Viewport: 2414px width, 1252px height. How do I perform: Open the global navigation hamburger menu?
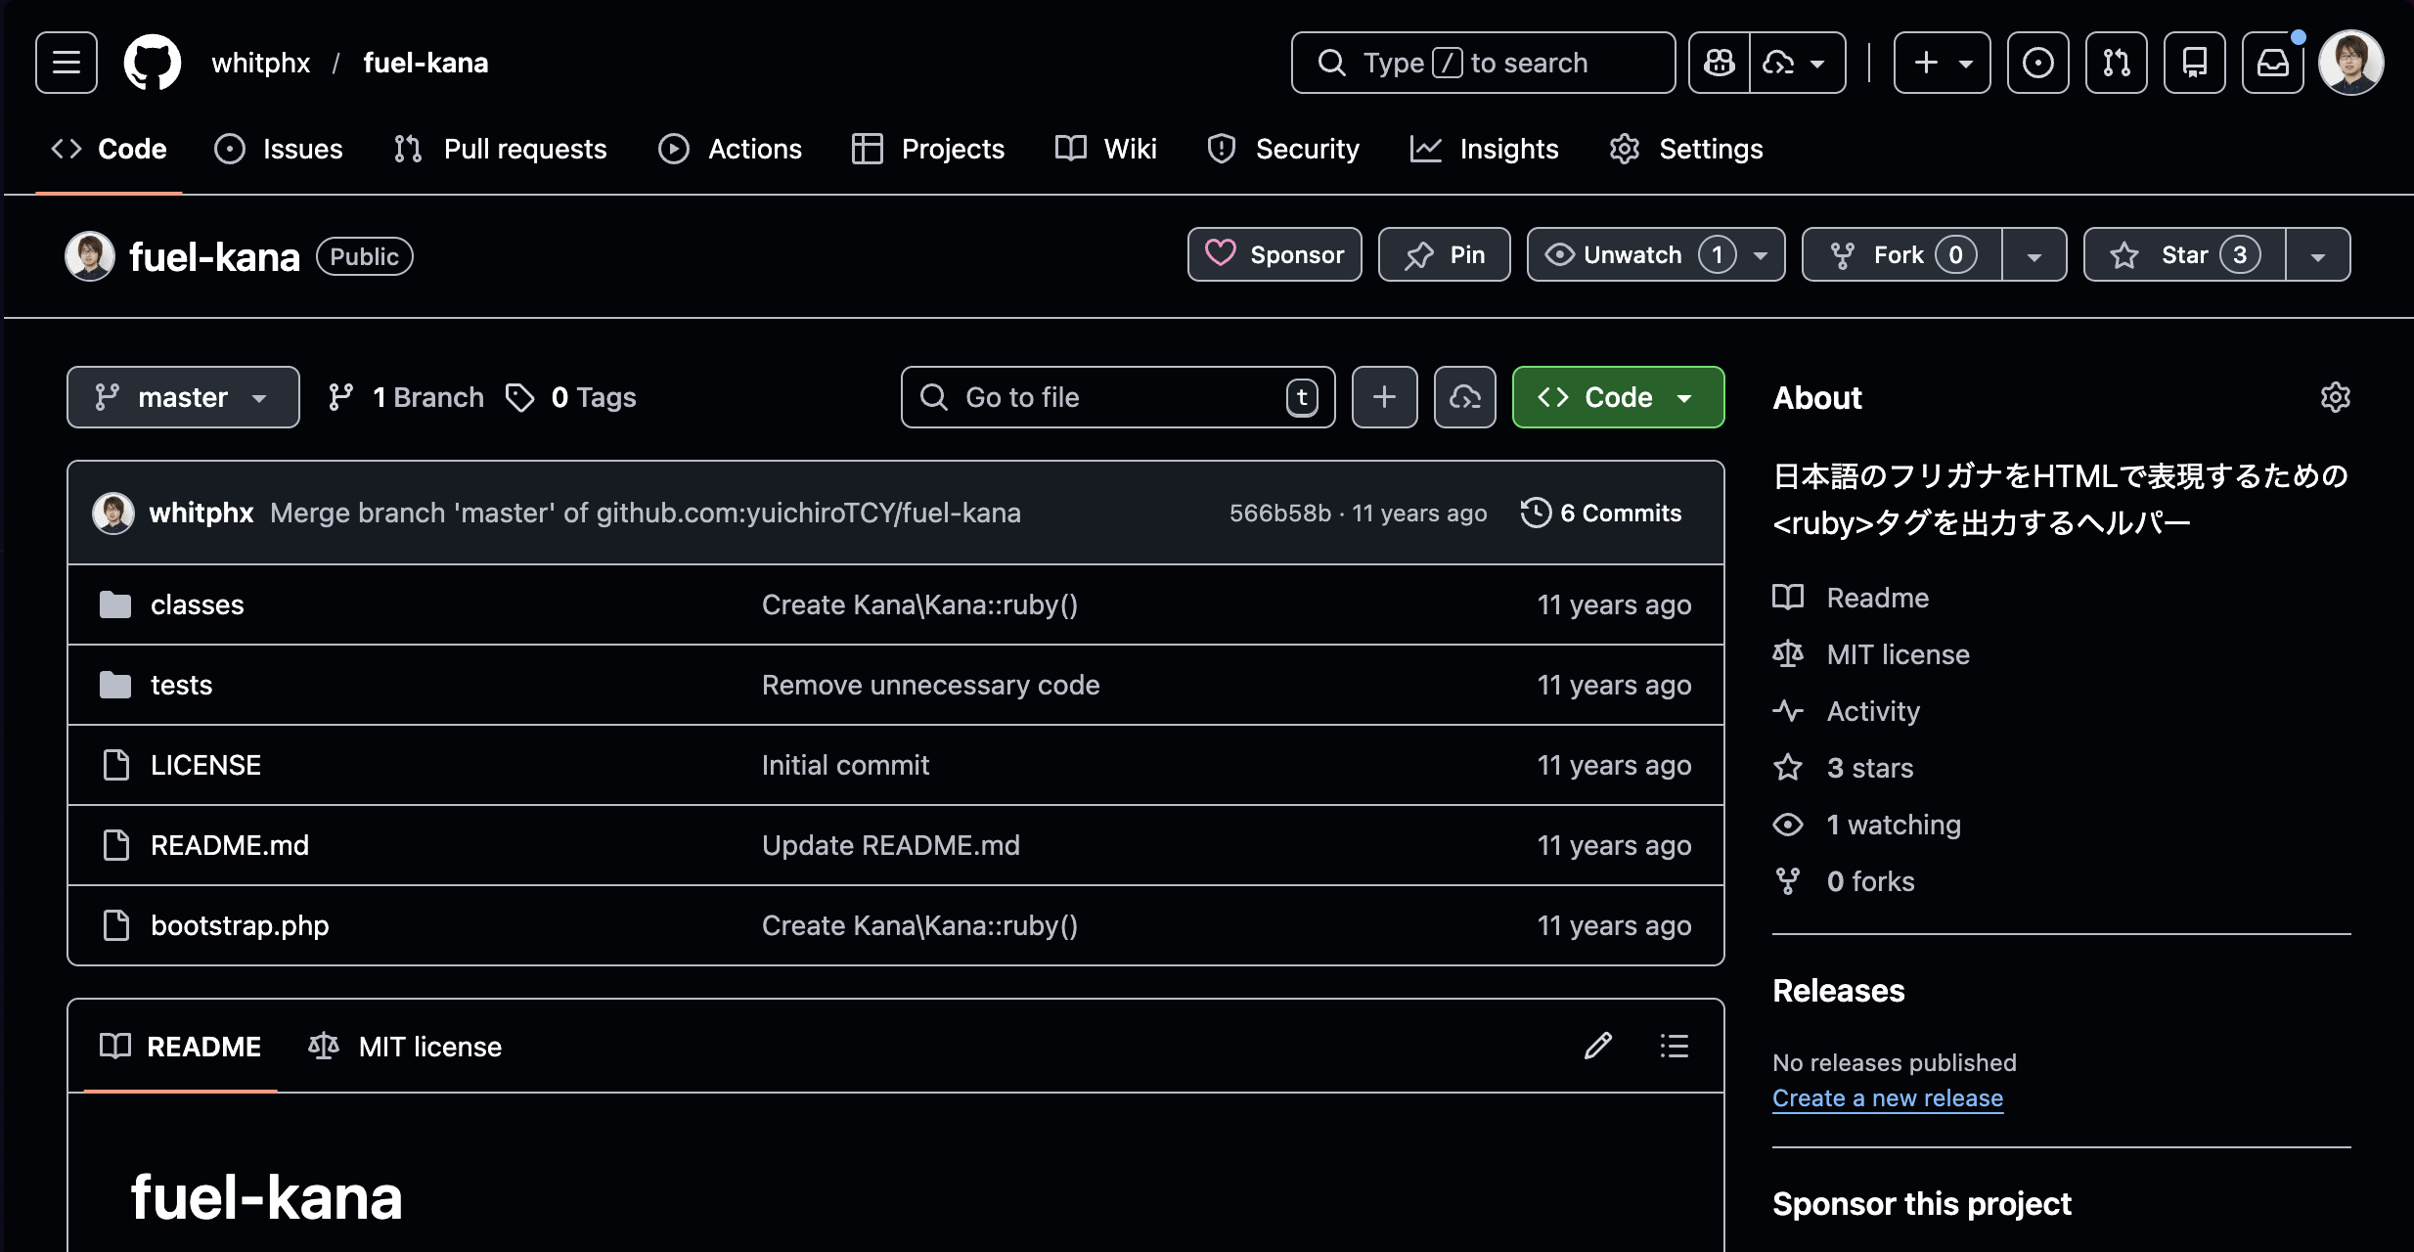[x=67, y=63]
